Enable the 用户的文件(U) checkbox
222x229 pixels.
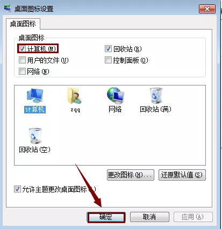(x=22, y=60)
